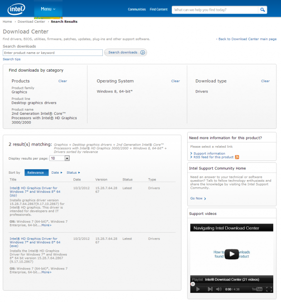This screenshot has width=281, height=302.
Task: Open the HD Graphics Driver (exe) result
Action: click(35, 242)
